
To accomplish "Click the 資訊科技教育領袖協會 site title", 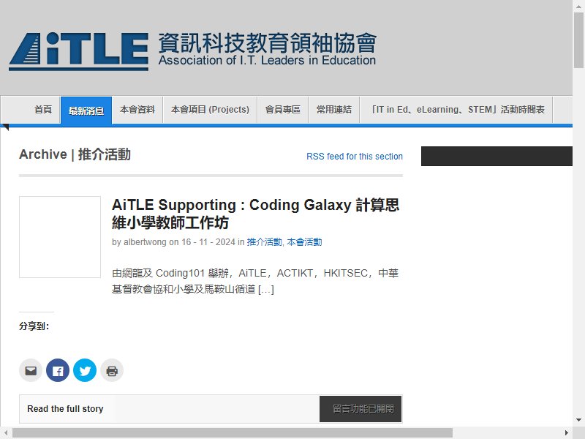I will click(x=267, y=43).
